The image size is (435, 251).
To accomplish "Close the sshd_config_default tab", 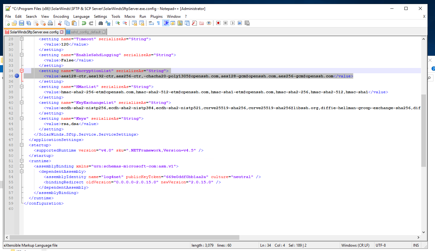I will tap(104, 32).
